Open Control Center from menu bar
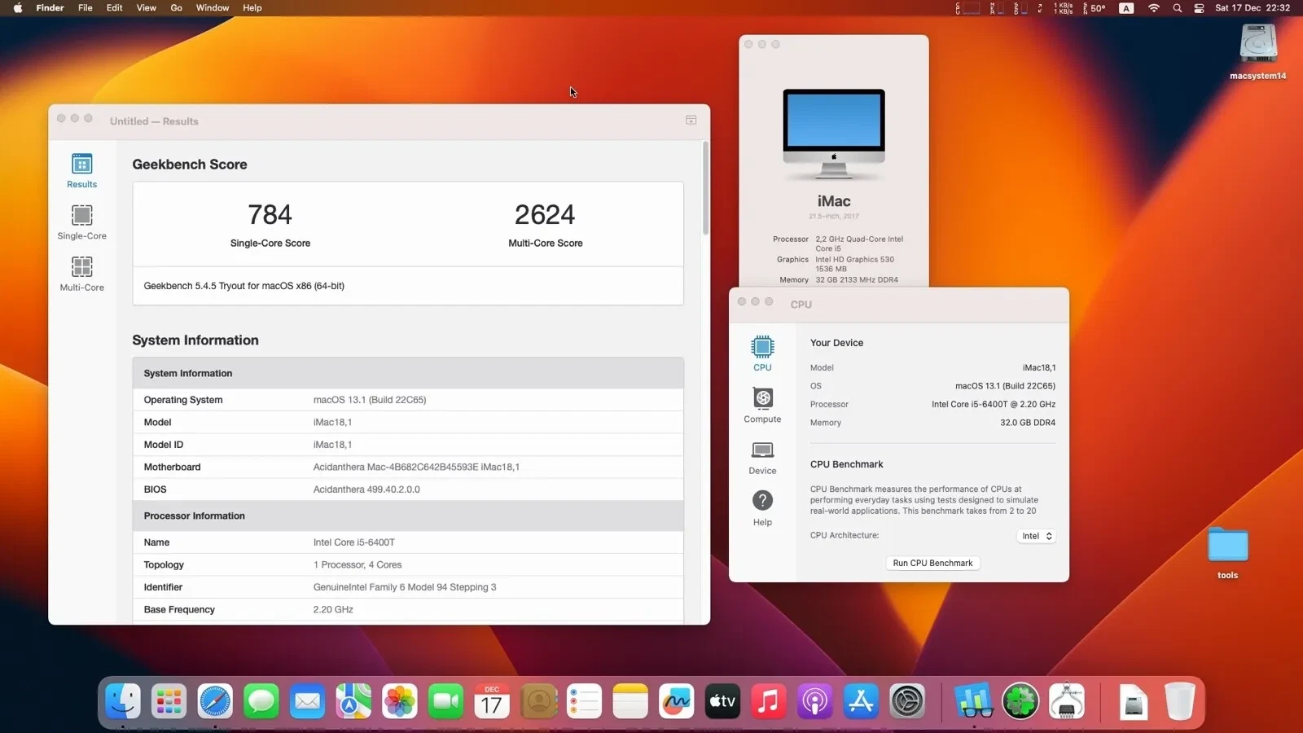This screenshot has height=733, width=1303. click(1199, 8)
